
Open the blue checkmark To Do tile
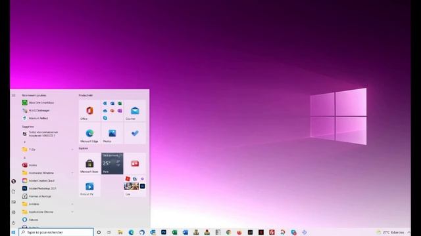pos(135,133)
